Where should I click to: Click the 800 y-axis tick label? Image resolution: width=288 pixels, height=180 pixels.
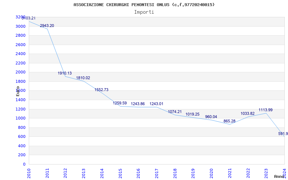click(x=22, y=128)
